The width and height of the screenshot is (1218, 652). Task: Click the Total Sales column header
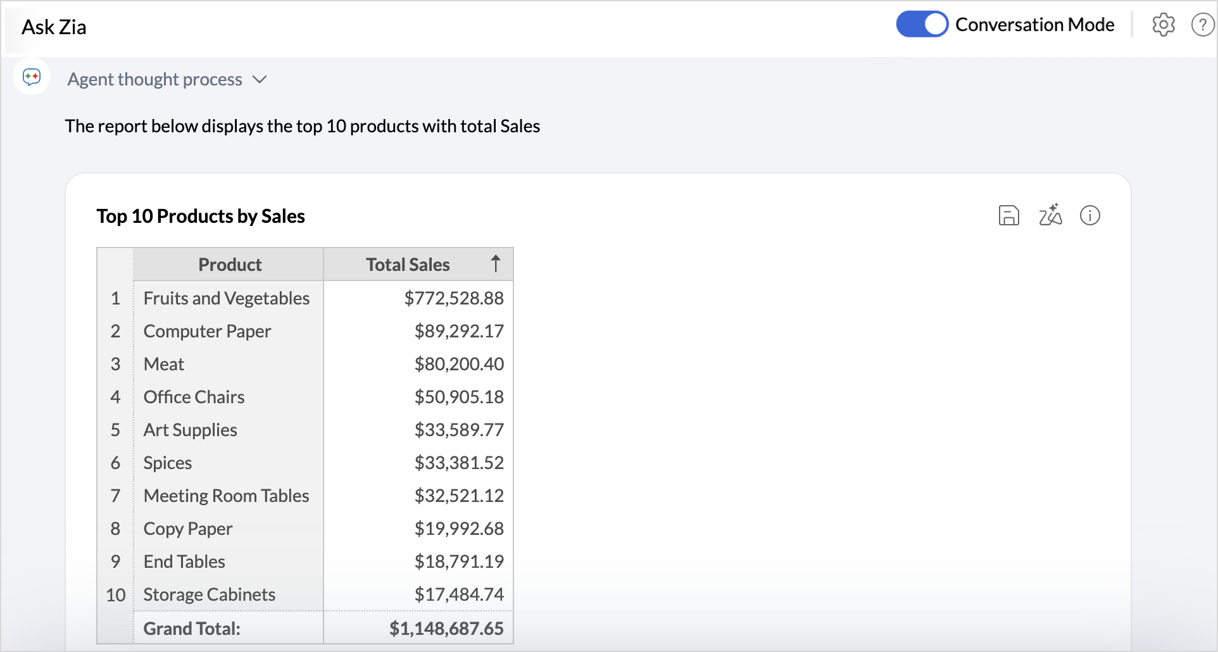(x=408, y=265)
